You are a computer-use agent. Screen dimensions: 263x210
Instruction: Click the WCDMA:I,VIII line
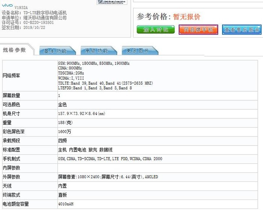pos(71,78)
